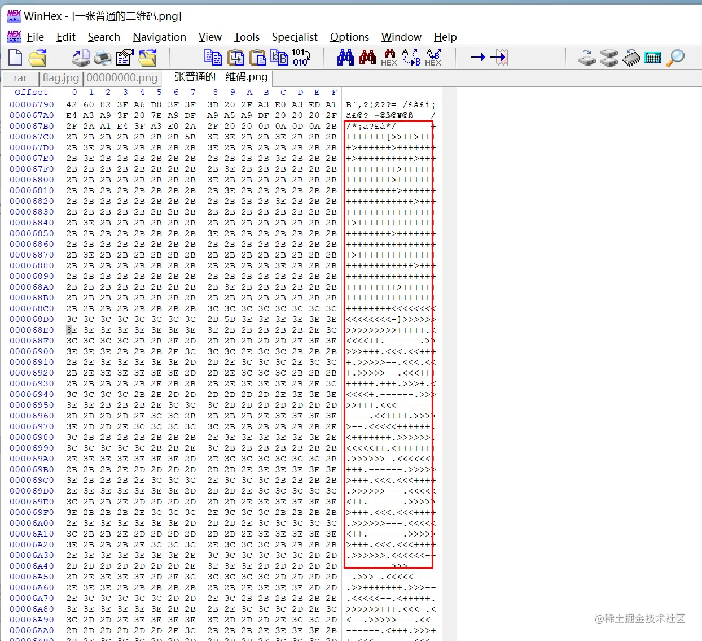Click the Go to sector arrow icon
Screen dimensions: 702x641
499,57
